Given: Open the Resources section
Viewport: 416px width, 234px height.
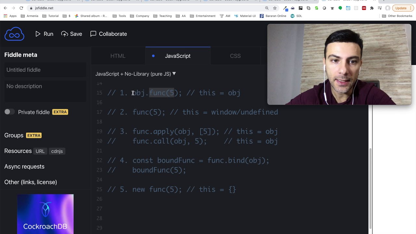Looking at the screenshot, I should [18, 151].
